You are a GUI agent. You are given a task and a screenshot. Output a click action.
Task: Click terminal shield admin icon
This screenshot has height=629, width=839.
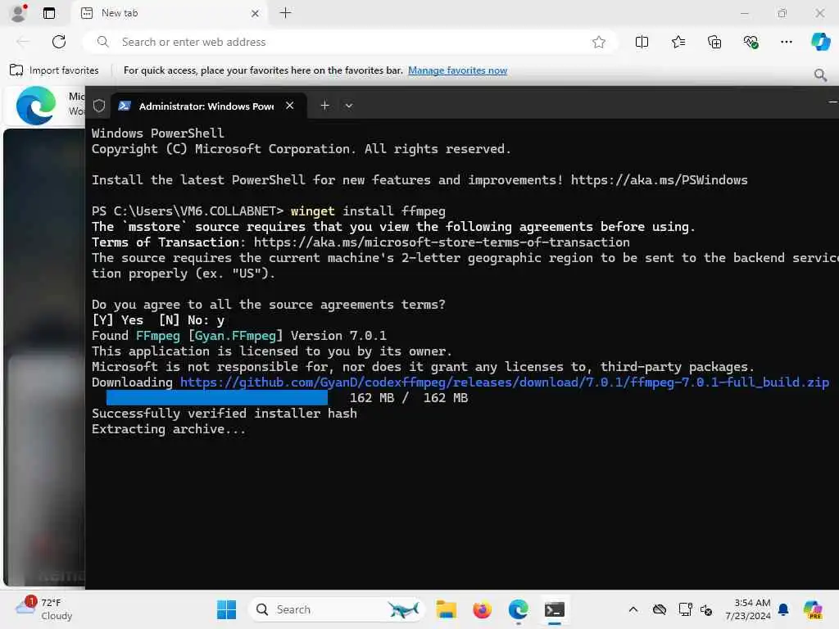[x=99, y=106]
